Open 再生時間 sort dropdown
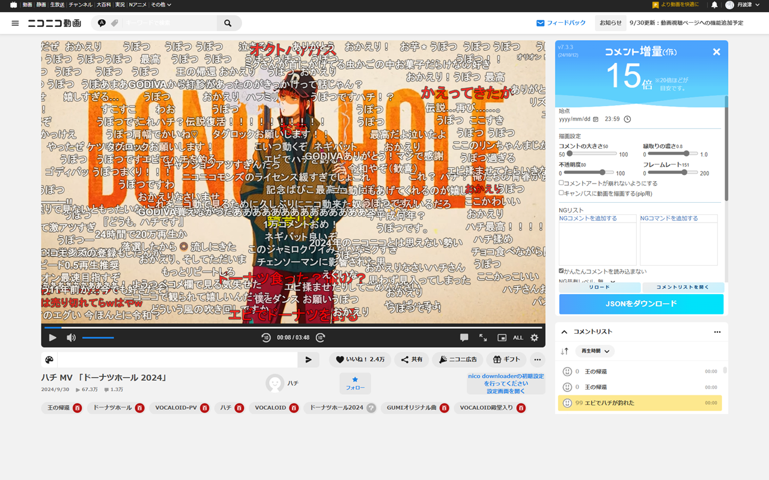 coord(594,351)
